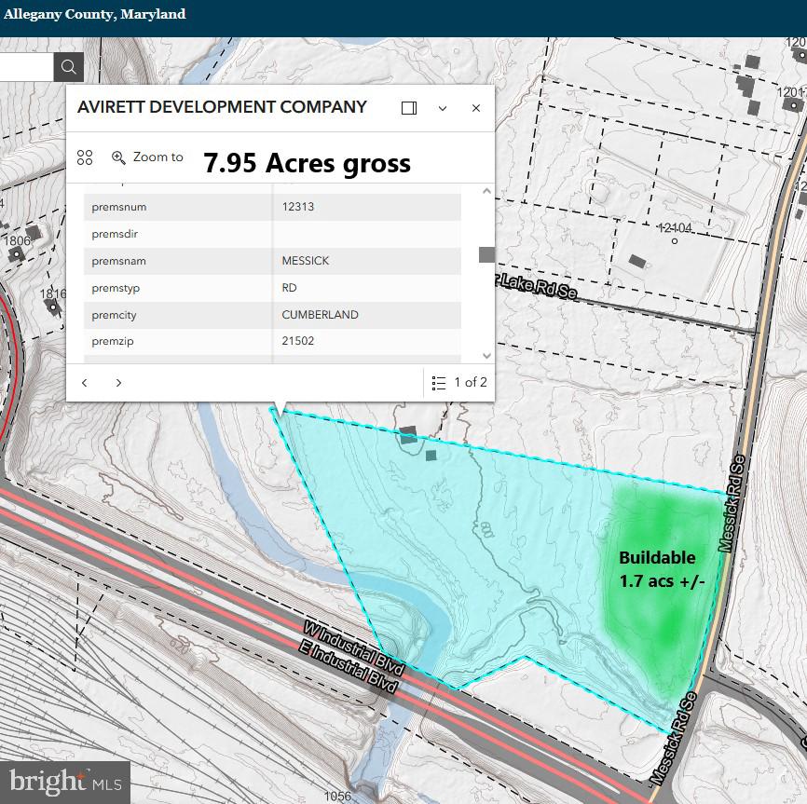This screenshot has height=804, width=807.
Task: Click the Bright MLS logo
Action: coord(63,781)
